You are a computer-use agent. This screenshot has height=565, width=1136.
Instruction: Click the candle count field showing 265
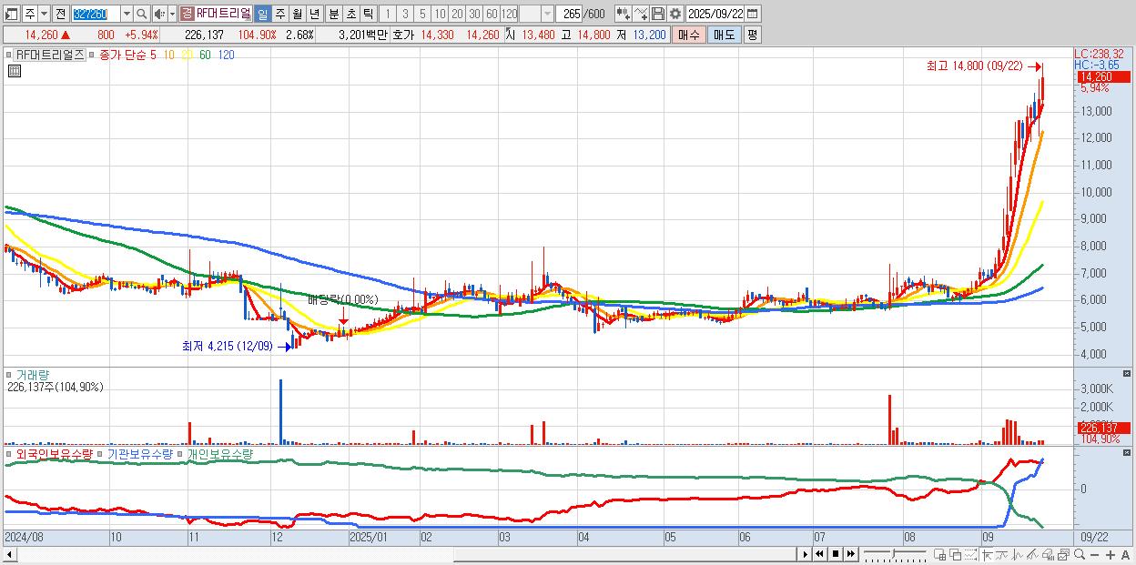point(568,14)
